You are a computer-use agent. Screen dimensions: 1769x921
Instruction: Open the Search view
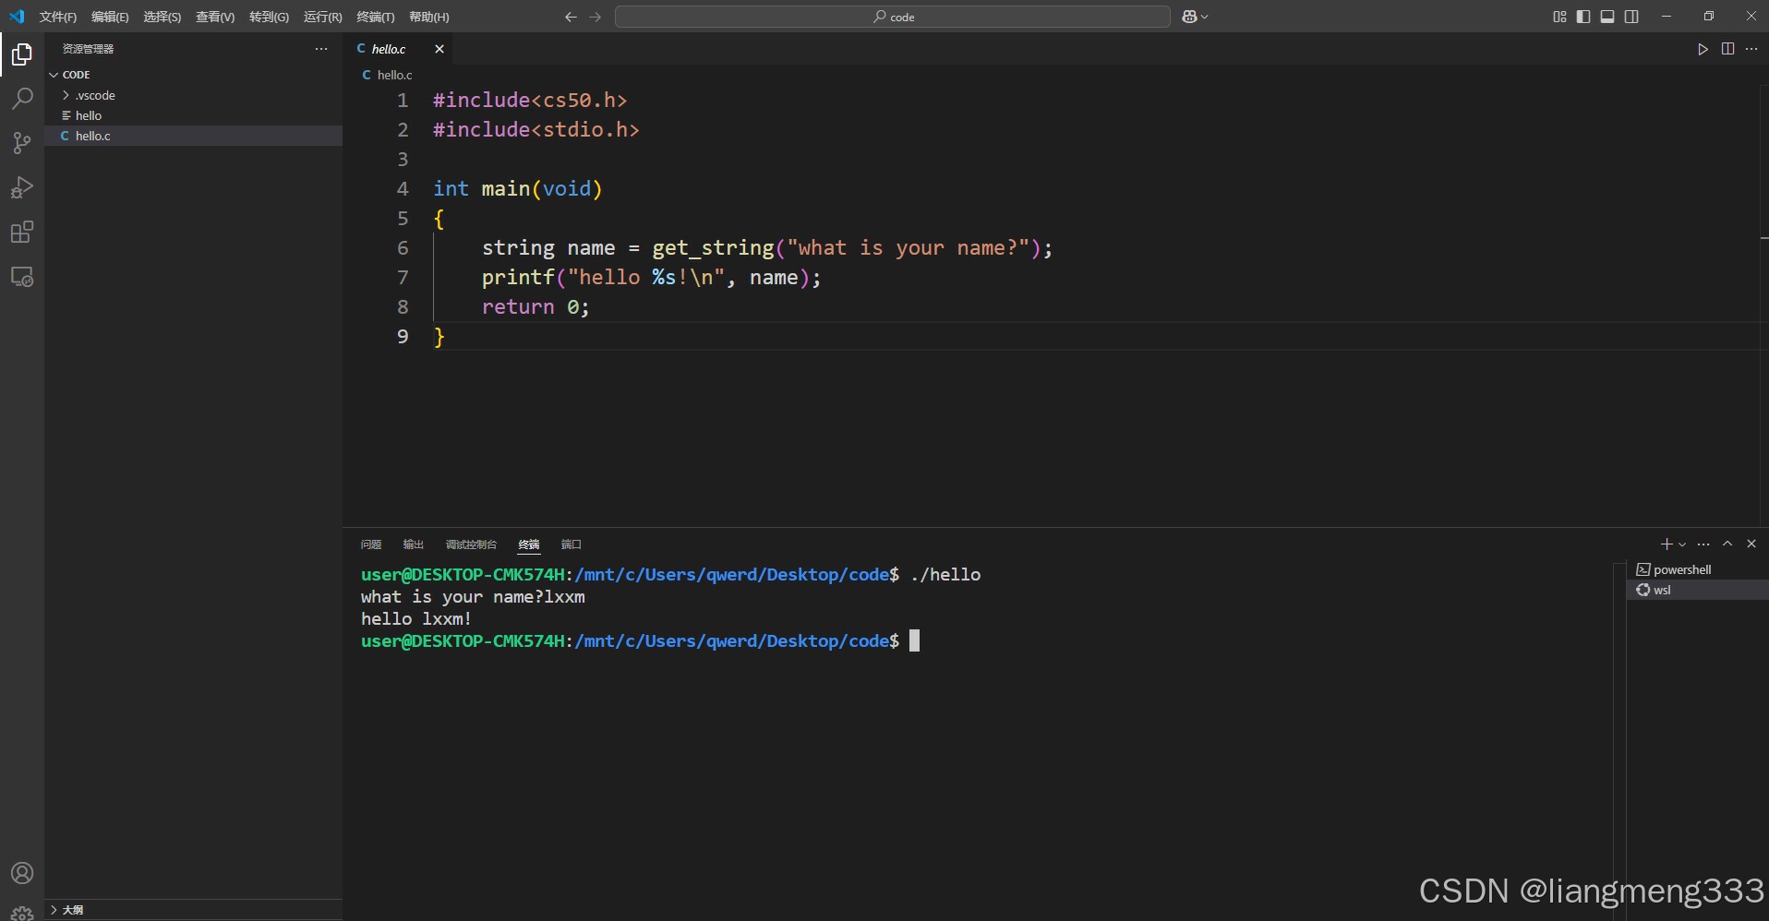click(21, 99)
